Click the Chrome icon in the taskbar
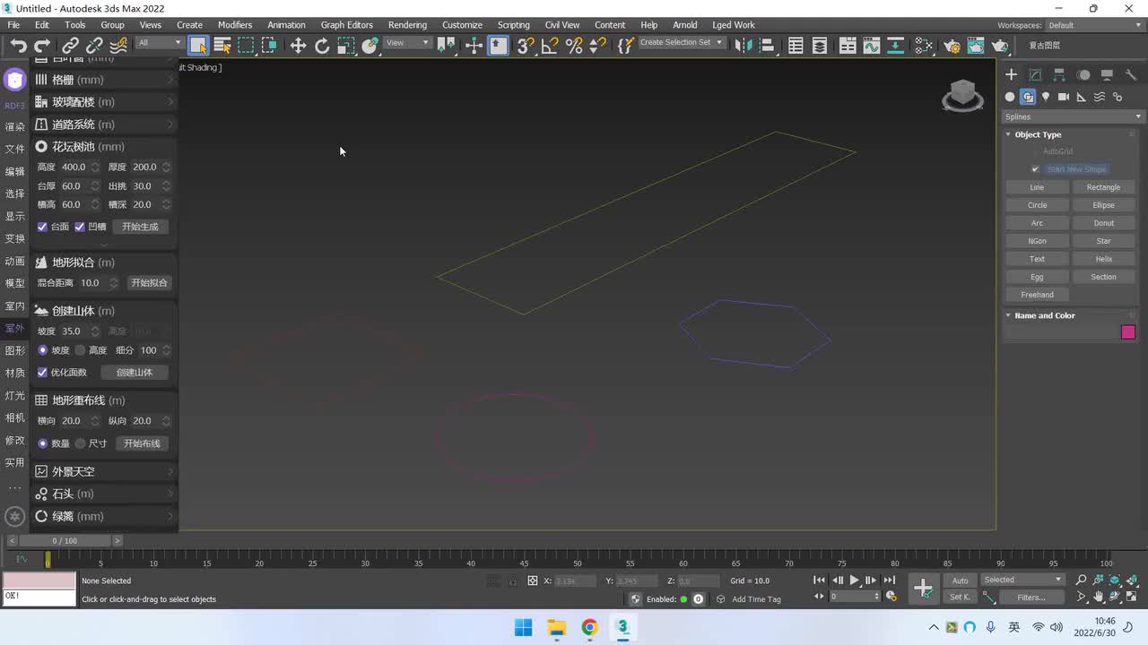This screenshot has width=1148, height=645. (589, 627)
